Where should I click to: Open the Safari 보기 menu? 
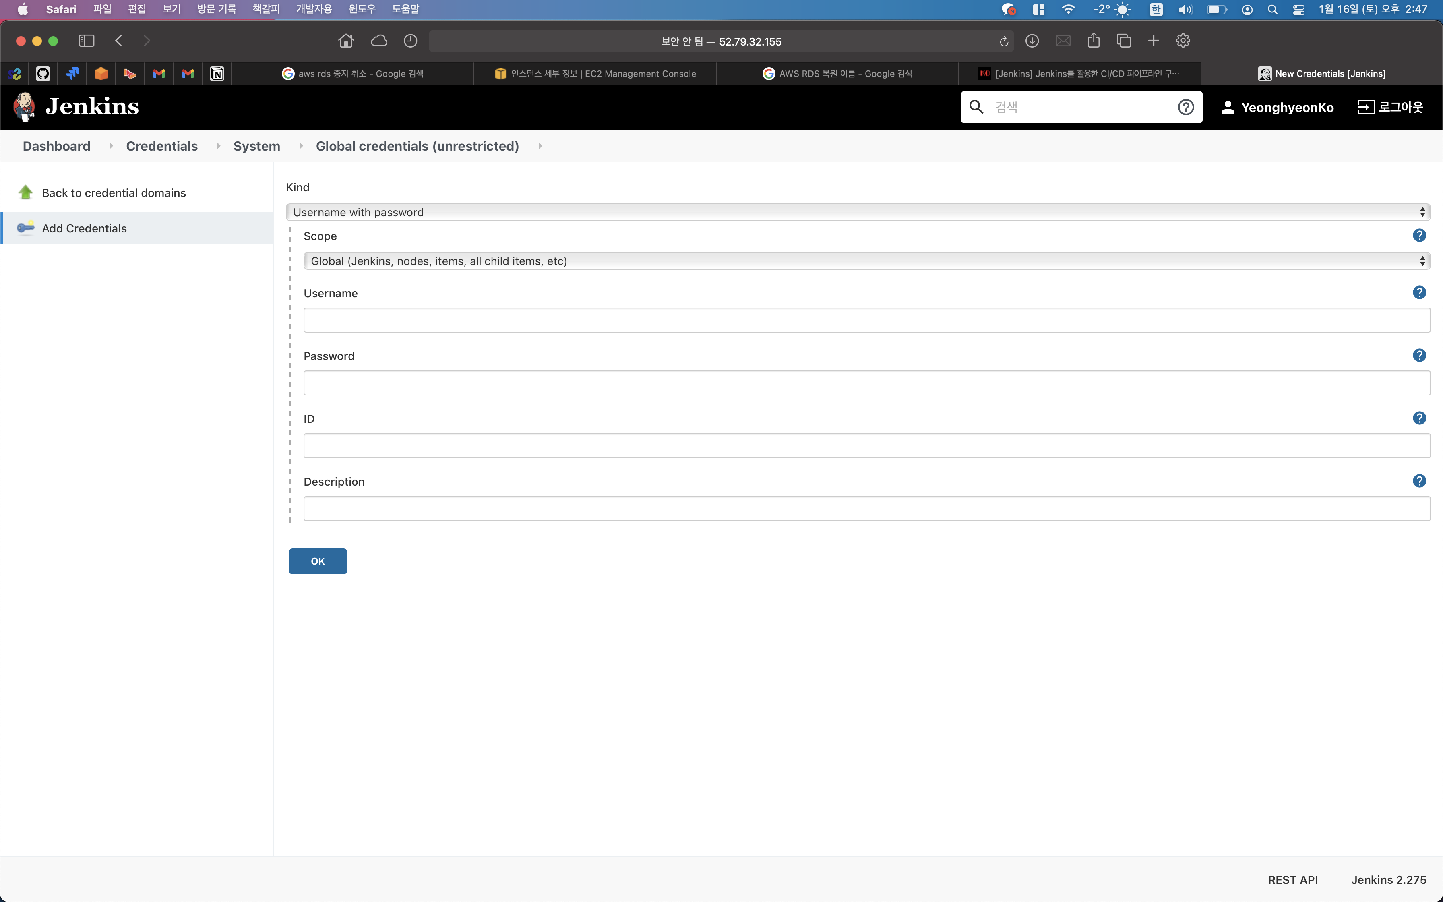coord(171,9)
